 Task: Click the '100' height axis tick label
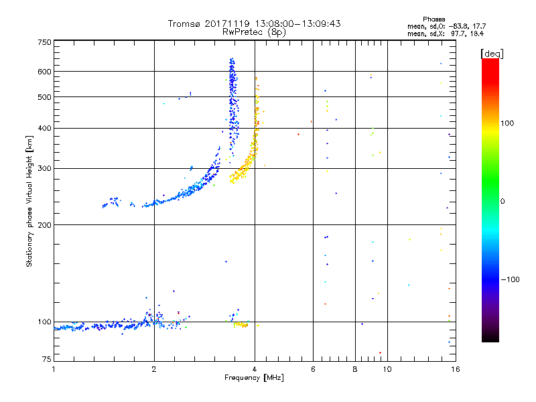point(44,322)
